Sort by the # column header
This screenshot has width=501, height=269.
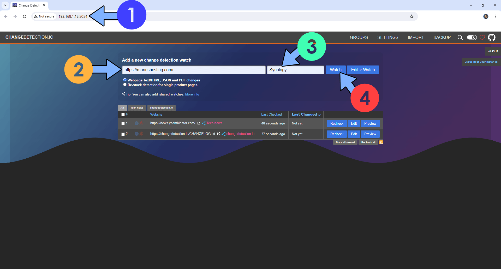click(127, 114)
